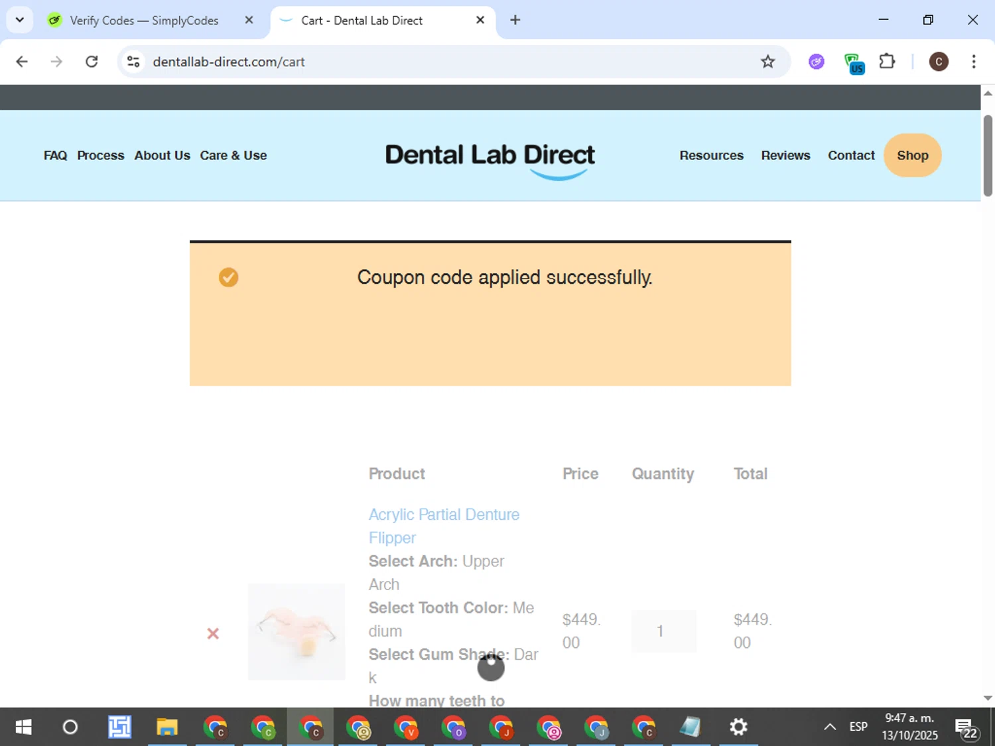Close the Verify Codes tab
995x746 pixels.
249,20
